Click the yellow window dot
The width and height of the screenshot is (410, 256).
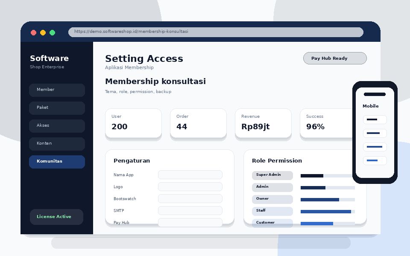[x=43, y=33]
